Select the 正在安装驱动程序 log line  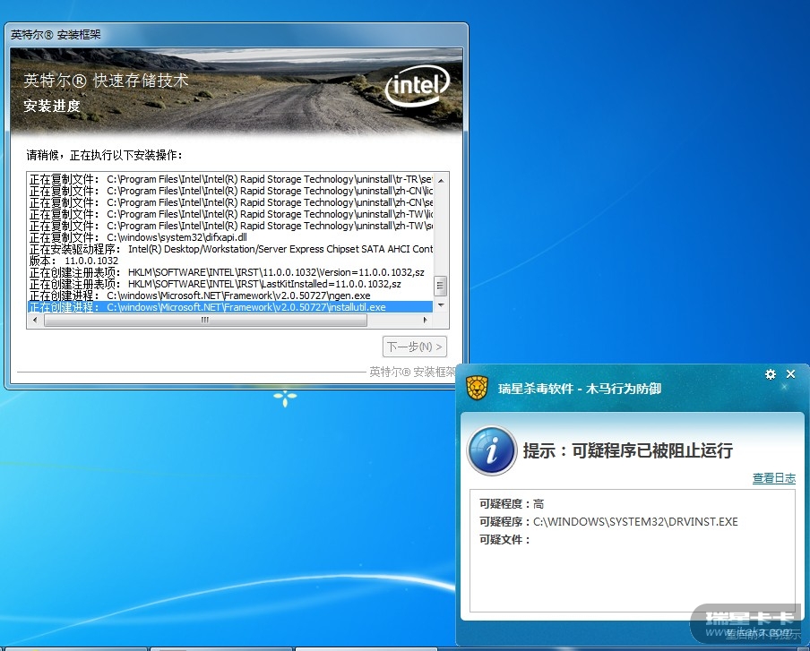pos(230,249)
